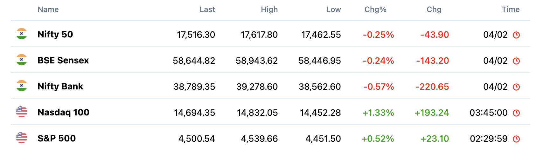Image resolution: width=544 pixels, height=156 pixels.
Task: Sort table by the Last column header
Action: [207, 10]
